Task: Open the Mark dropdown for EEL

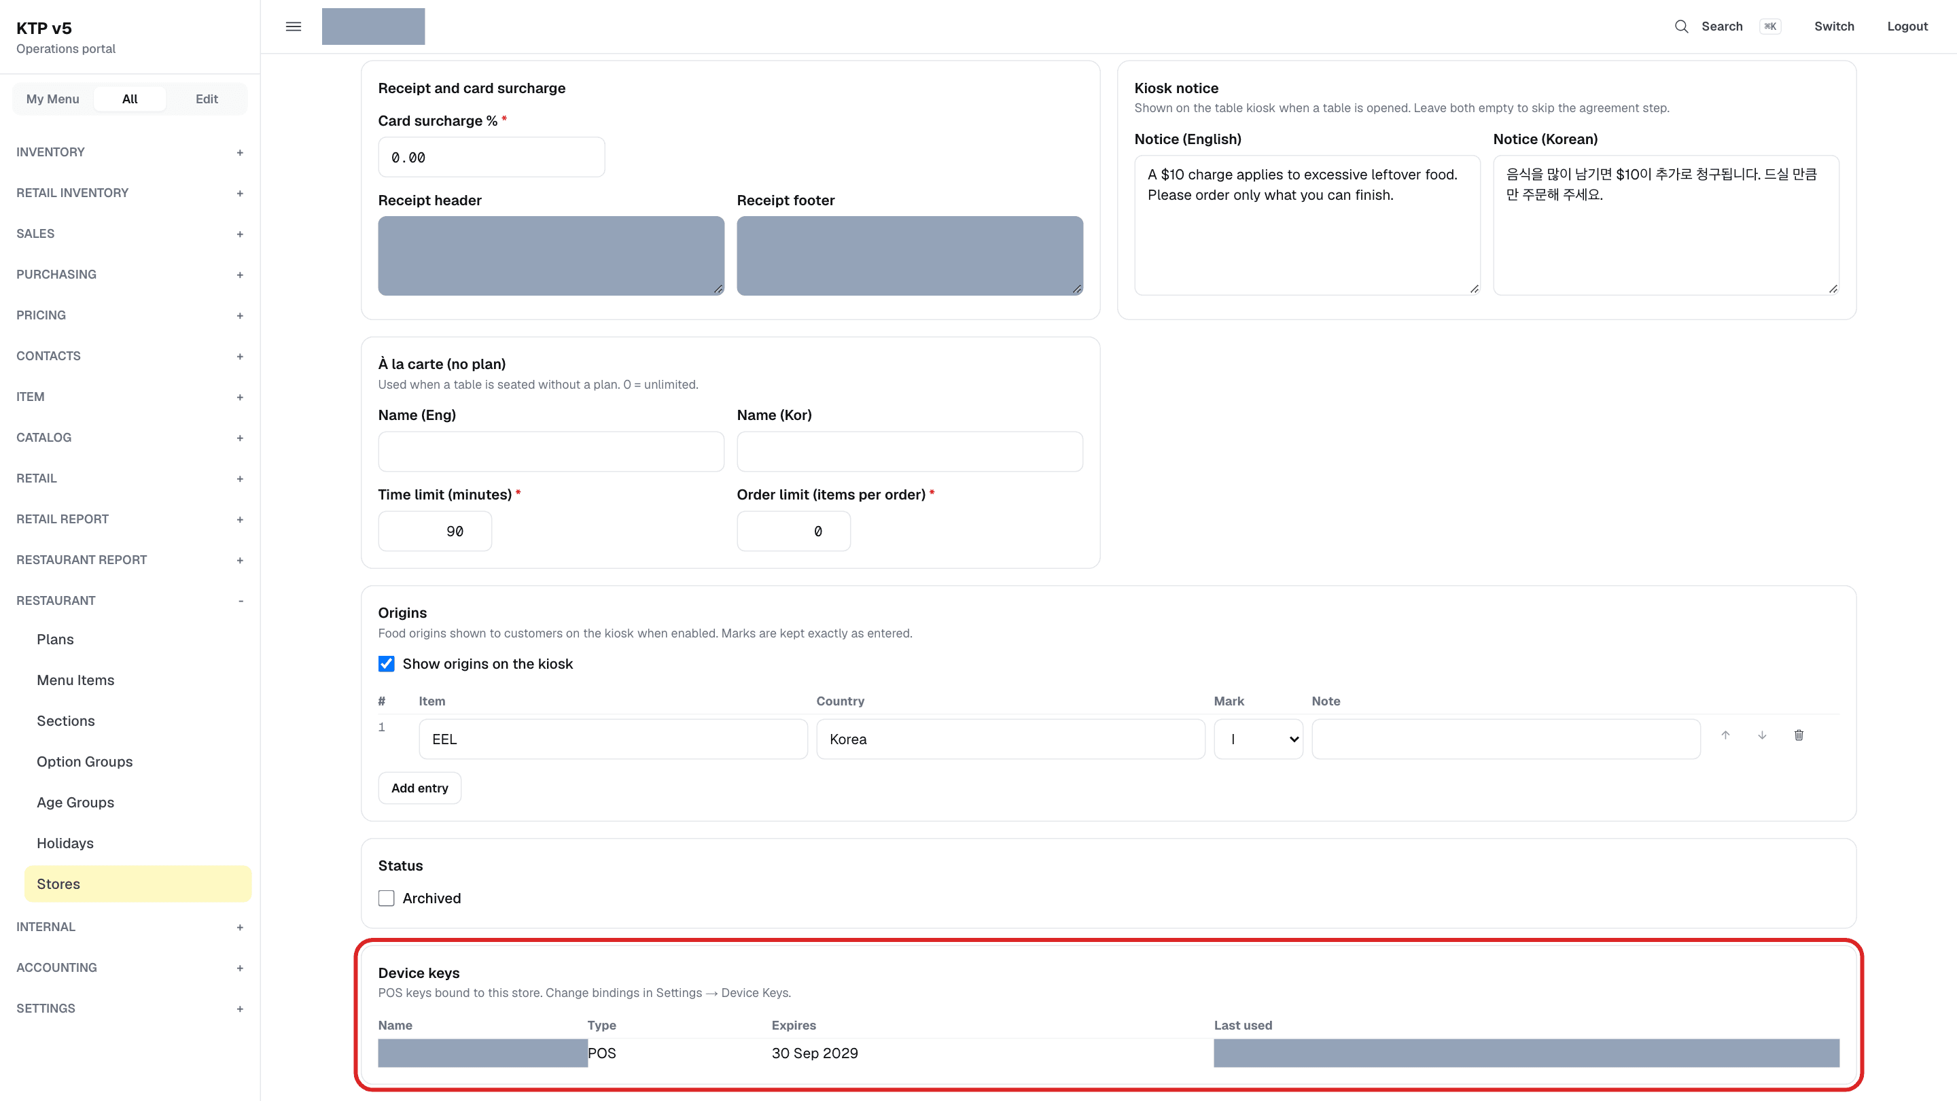Action: pos(1258,739)
